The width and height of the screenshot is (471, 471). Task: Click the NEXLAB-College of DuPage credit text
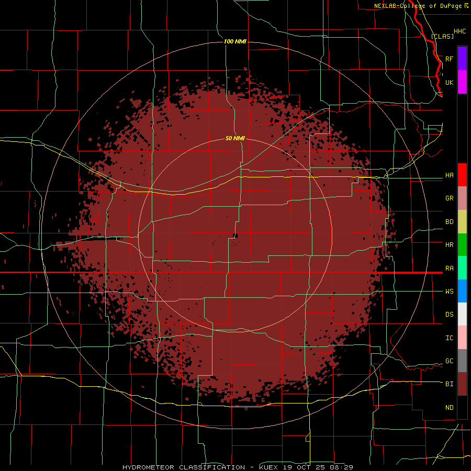(x=418, y=6)
